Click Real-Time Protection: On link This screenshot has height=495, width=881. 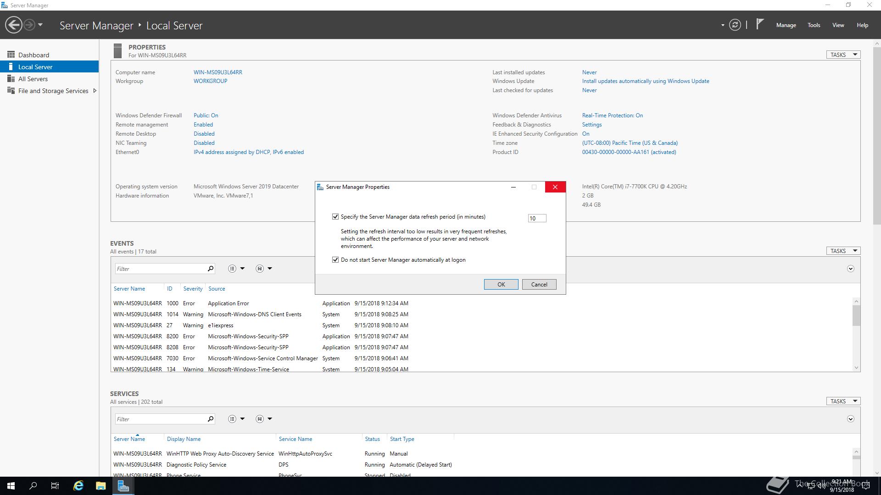[613, 115]
